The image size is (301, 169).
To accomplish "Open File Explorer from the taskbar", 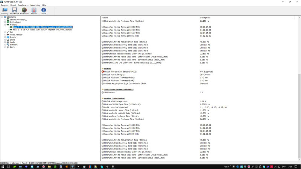I will point(49,167).
